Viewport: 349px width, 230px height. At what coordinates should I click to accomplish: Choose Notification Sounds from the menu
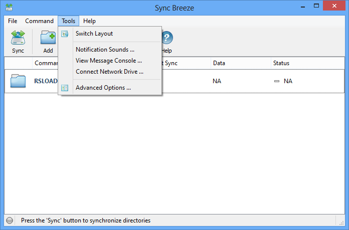(x=105, y=50)
